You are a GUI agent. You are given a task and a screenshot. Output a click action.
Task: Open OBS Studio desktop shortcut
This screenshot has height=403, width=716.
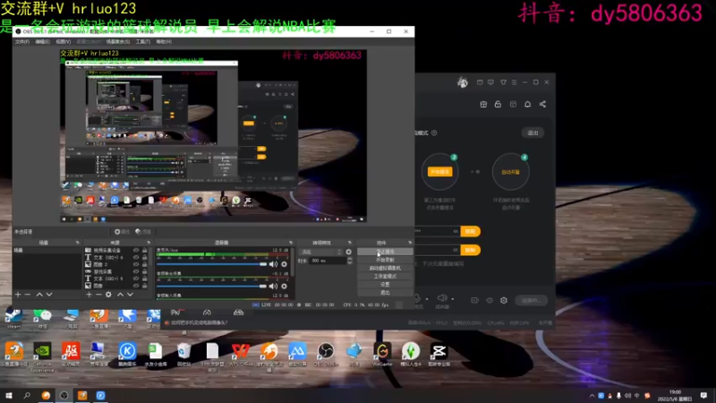coord(326,355)
